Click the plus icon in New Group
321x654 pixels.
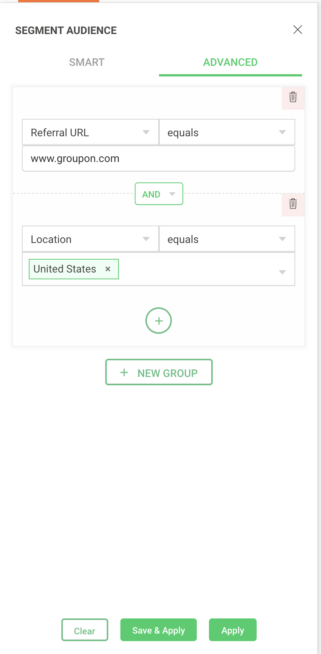click(124, 372)
